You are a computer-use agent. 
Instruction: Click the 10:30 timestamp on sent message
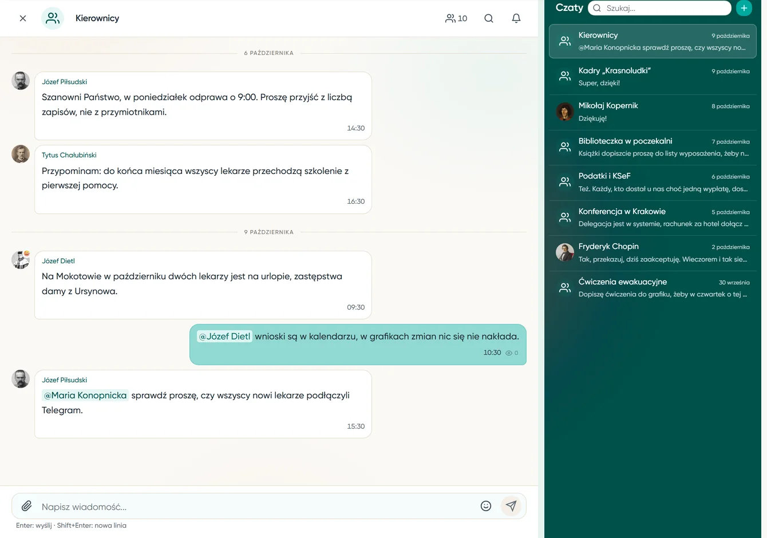(x=492, y=353)
